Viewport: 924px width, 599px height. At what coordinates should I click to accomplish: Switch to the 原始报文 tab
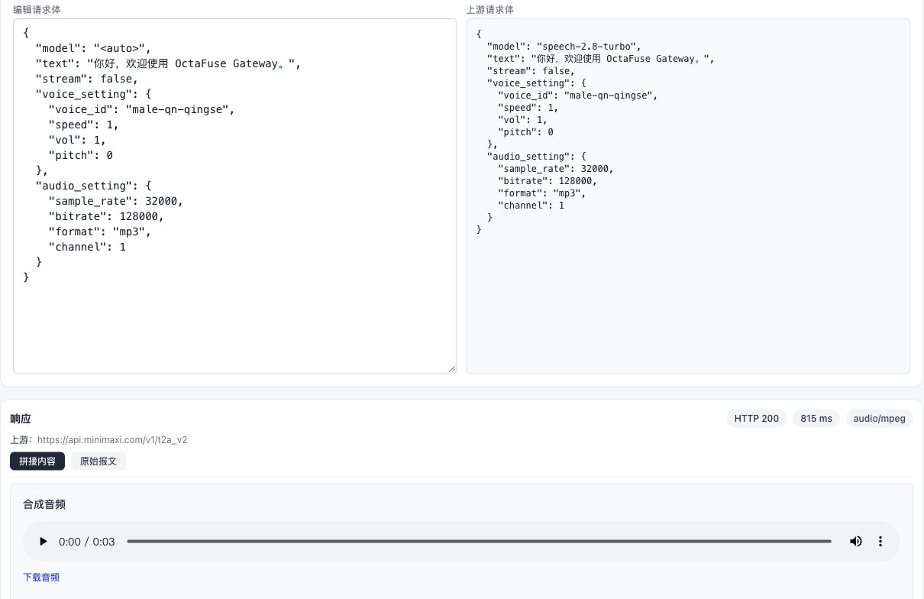pos(99,461)
